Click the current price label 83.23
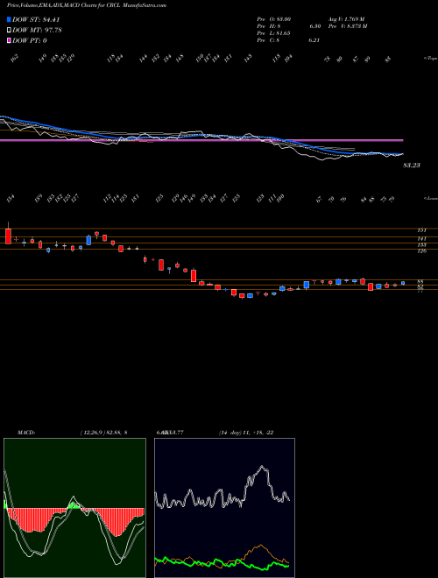Image resolution: width=438 pixels, height=578 pixels. point(412,166)
